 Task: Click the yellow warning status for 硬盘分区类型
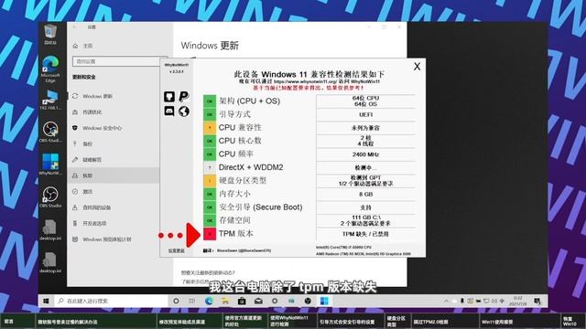coord(210,181)
